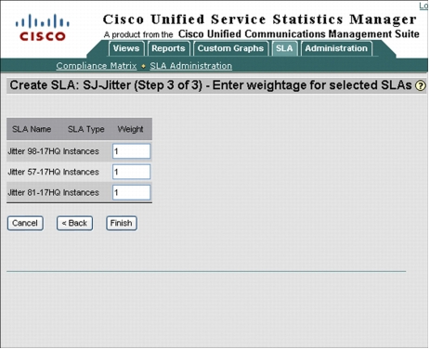Switch to the Views tab

click(x=126, y=48)
